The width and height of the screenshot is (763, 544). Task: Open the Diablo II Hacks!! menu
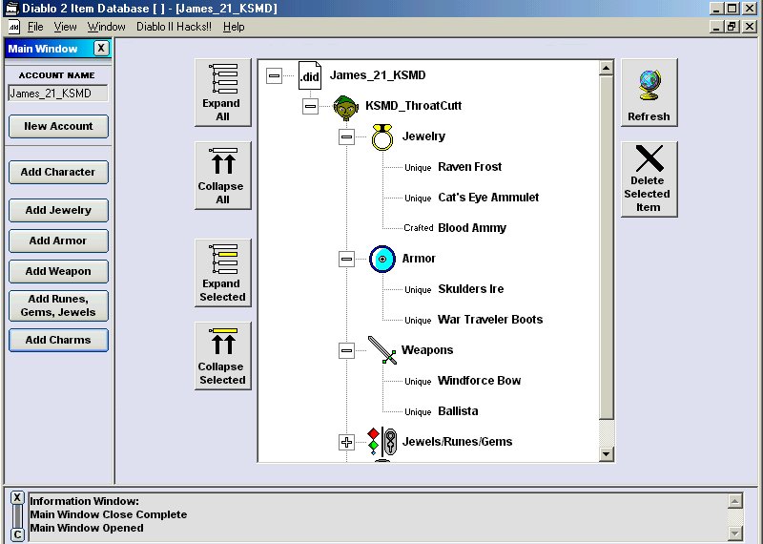[174, 27]
